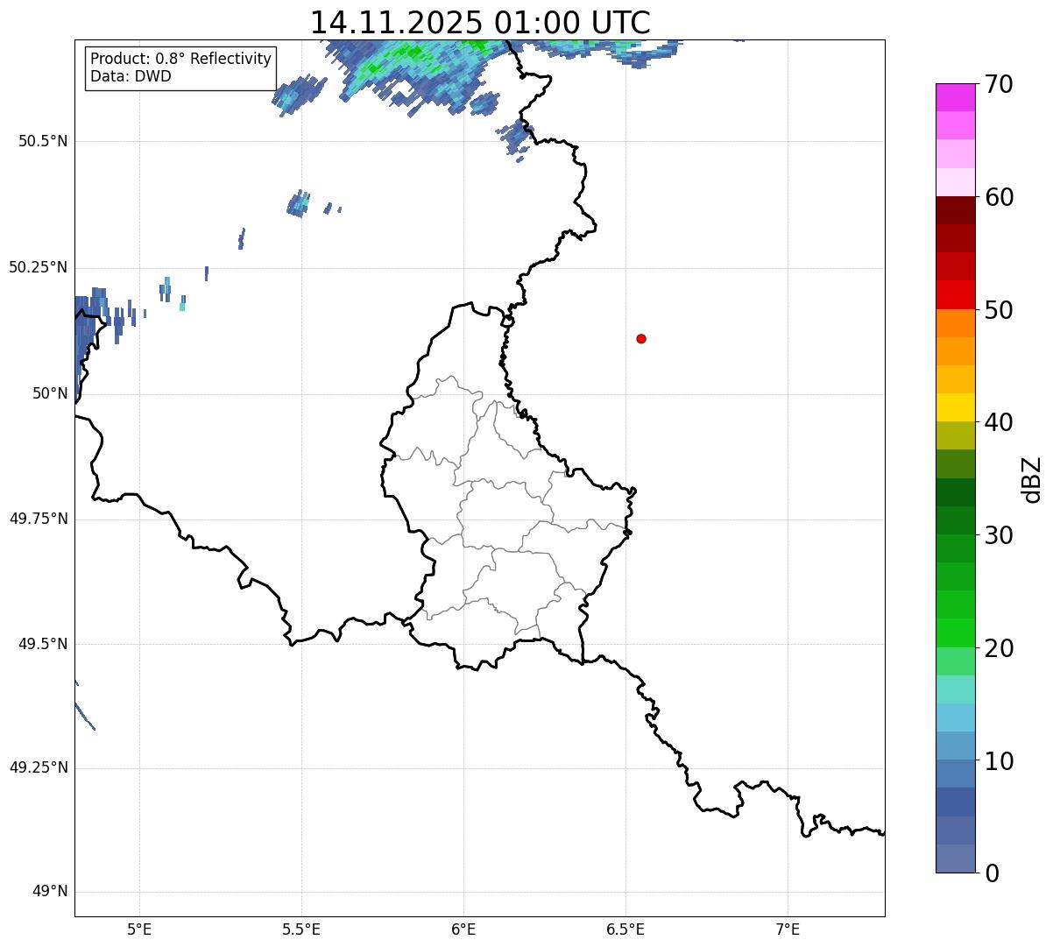Click the 49°N latitude axis label
Viewport: 1053px width, 947px height.
point(49,892)
